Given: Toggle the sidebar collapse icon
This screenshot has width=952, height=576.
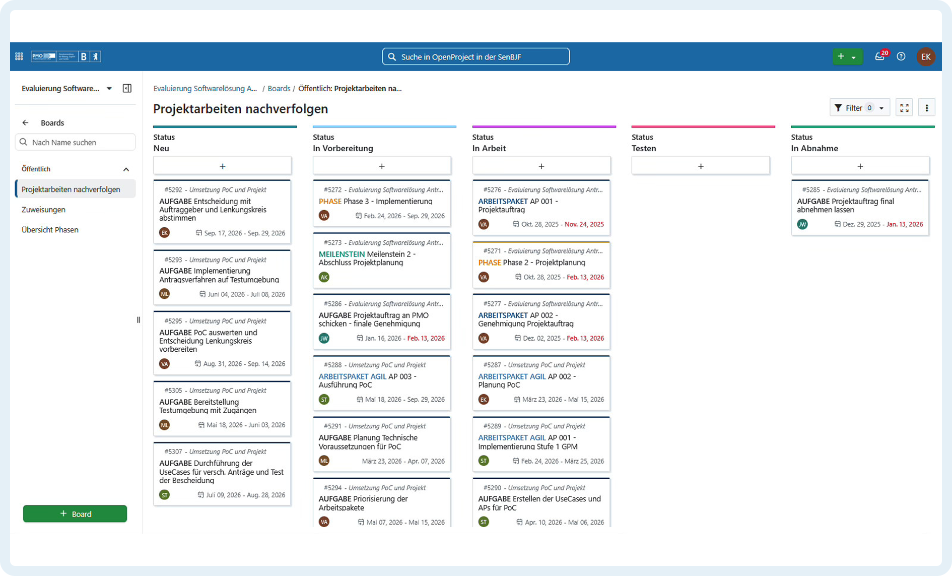Looking at the screenshot, I should pos(127,88).
